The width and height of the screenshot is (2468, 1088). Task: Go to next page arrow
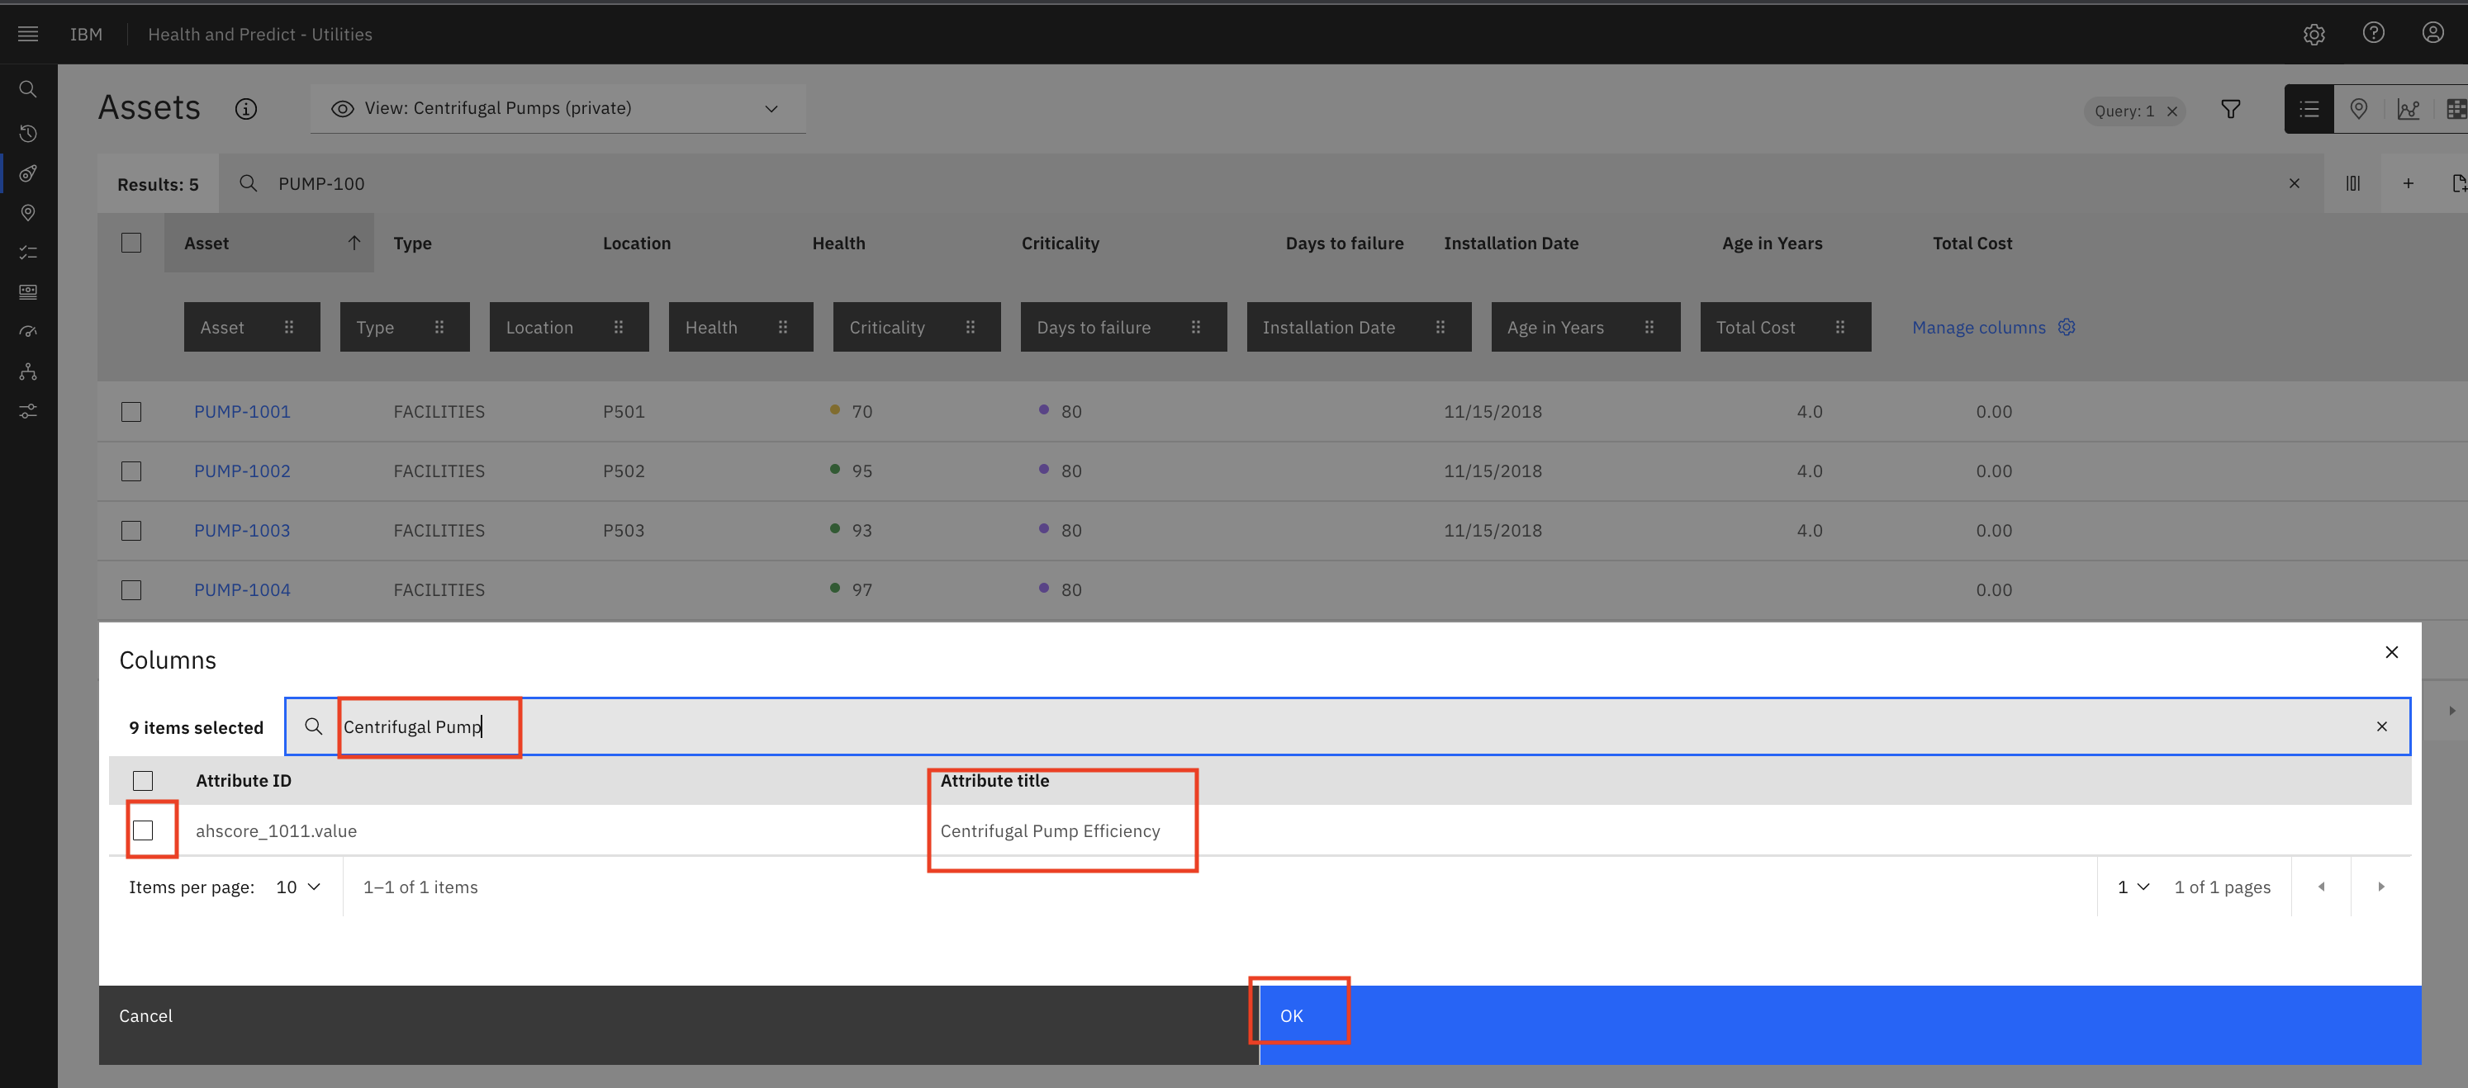2380,887
